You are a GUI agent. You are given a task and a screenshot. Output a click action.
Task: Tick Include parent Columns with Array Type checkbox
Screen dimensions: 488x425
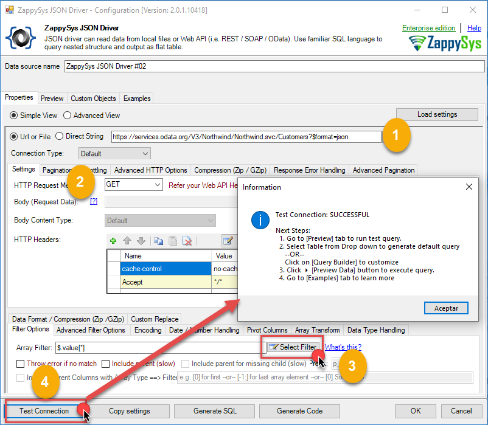20,378
